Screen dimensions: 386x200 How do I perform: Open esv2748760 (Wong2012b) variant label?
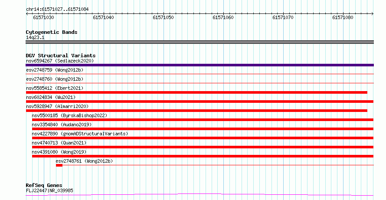click(55, 79)
